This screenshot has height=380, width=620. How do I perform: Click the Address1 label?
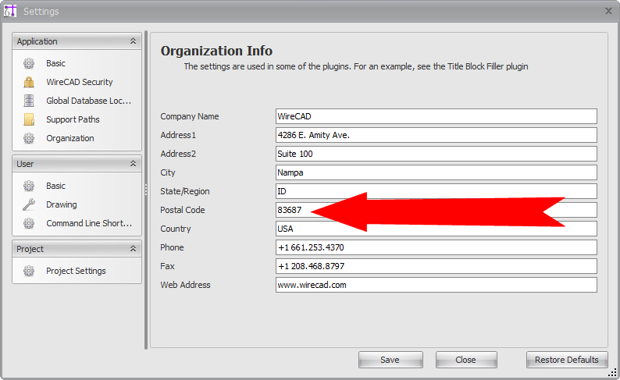pos(178,135)
